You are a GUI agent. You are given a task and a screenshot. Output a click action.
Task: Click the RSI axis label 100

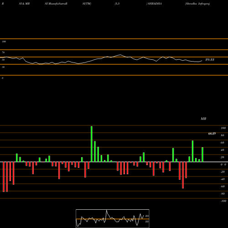[4, 41]
